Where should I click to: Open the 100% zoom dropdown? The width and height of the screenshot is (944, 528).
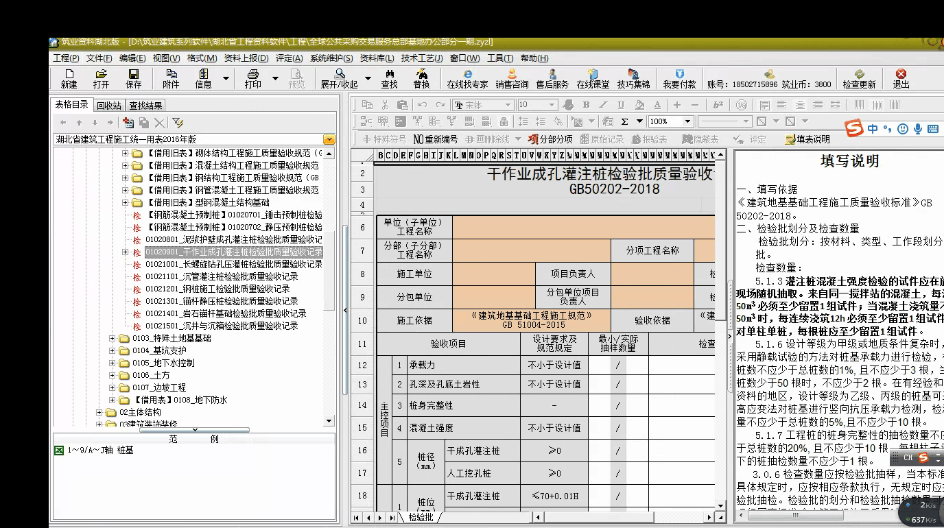[688, 121]
